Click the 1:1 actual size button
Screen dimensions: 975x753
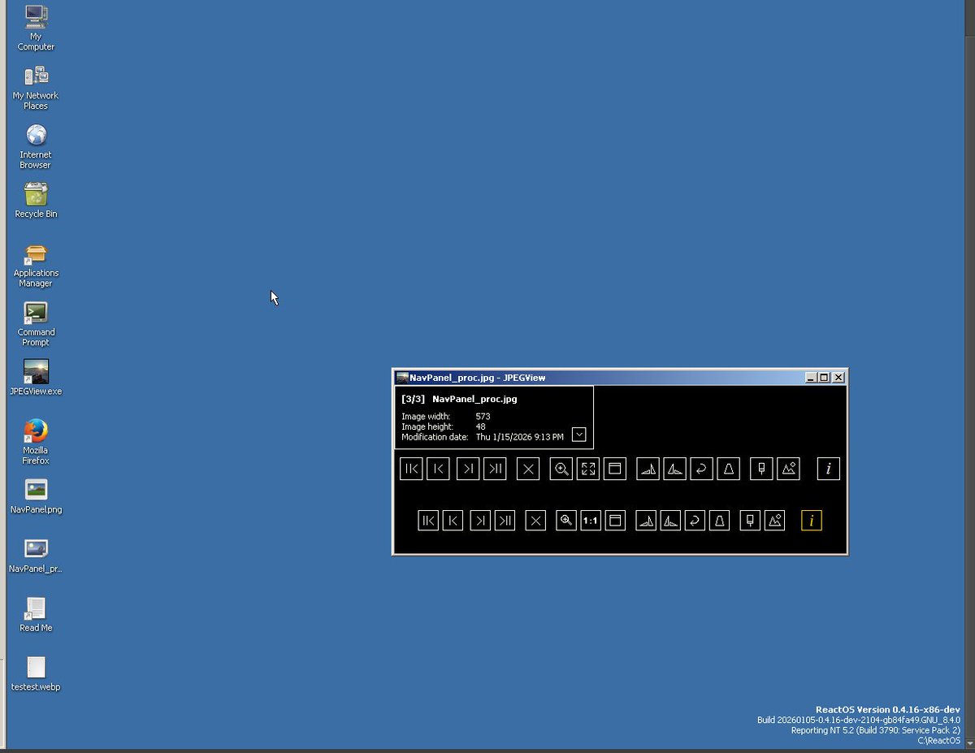pos(591,521)
